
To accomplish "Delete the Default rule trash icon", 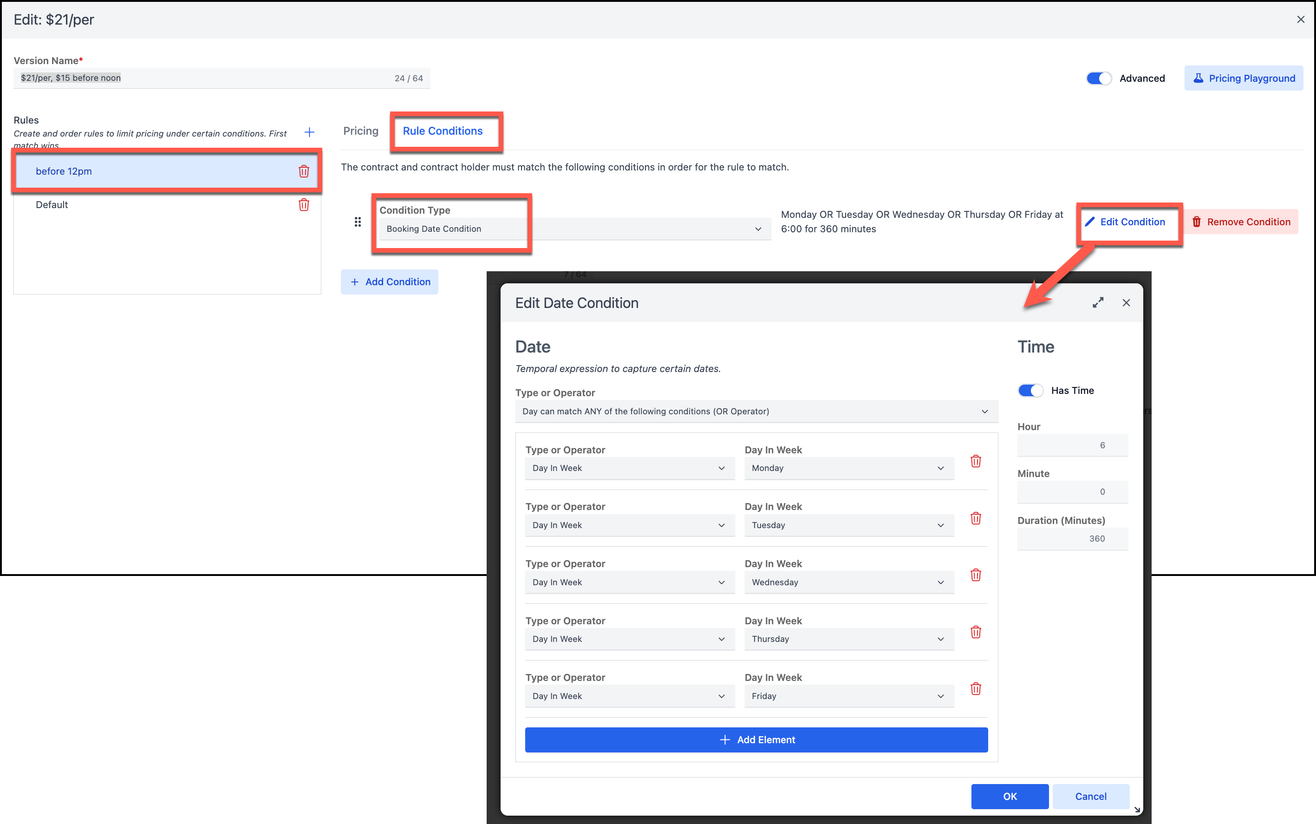I will click(303, 205).
